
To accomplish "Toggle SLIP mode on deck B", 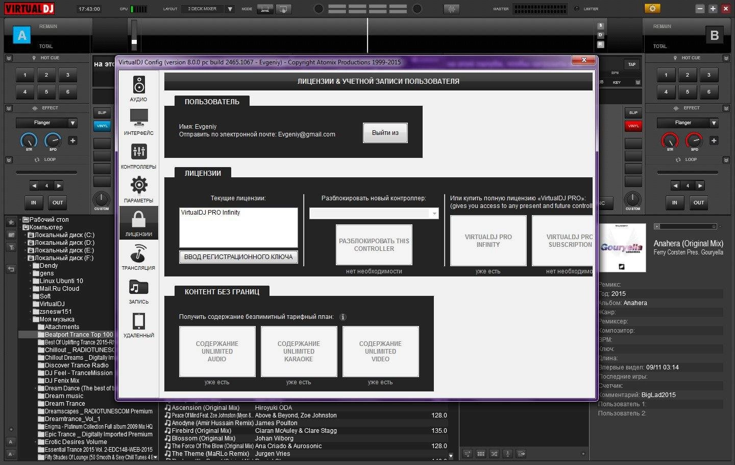I will point(633,112).
